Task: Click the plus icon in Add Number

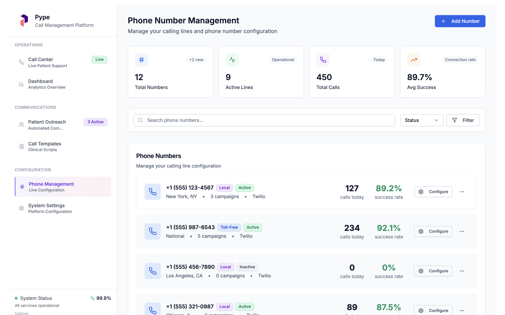Action: [443, 21]
